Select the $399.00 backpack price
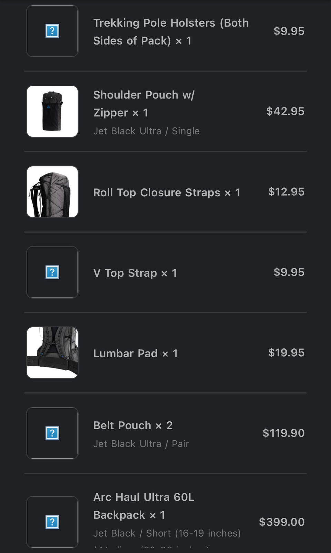This screenshot has width=331, height=553. pyautogui.click(x=282, y=522)
